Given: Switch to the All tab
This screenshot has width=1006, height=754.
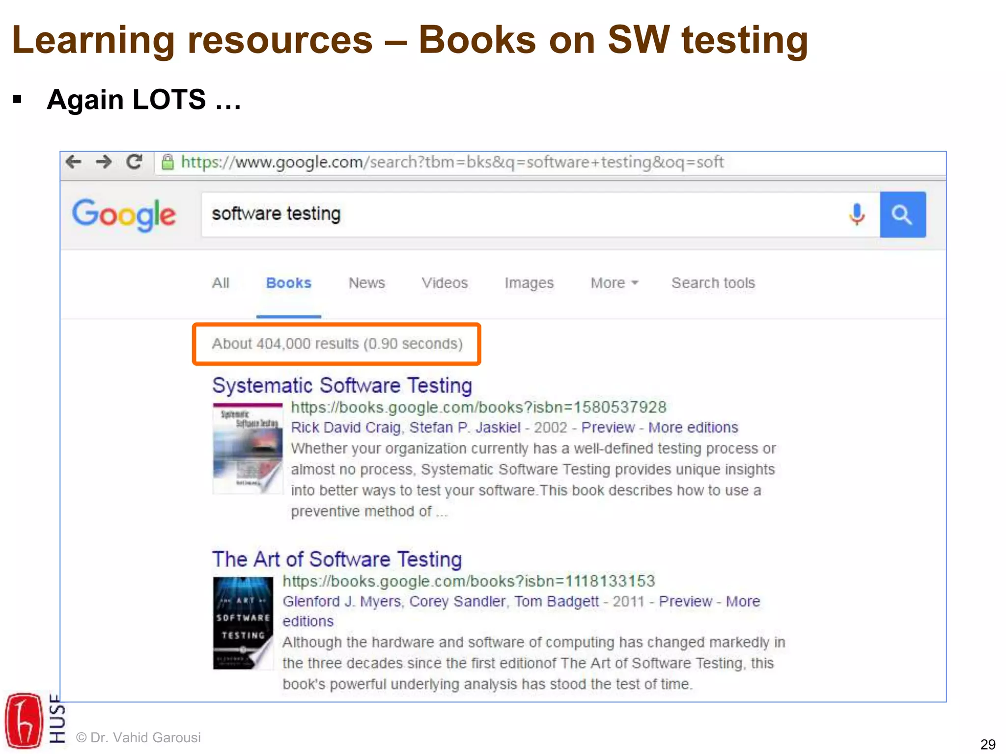Looking at the screenshot, I should [221, 283].
